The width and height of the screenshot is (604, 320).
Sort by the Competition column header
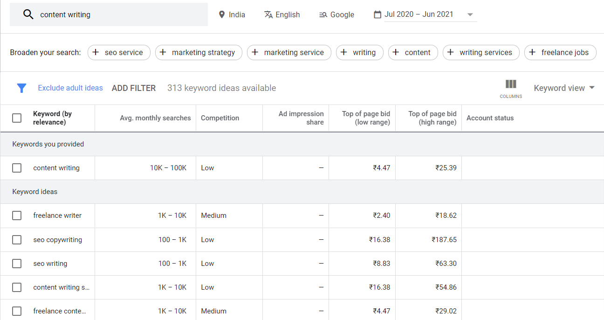[220, 118]
